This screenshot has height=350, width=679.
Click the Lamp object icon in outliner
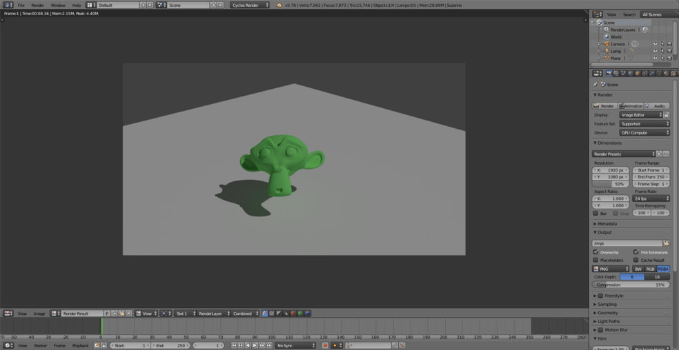(607, 51)
